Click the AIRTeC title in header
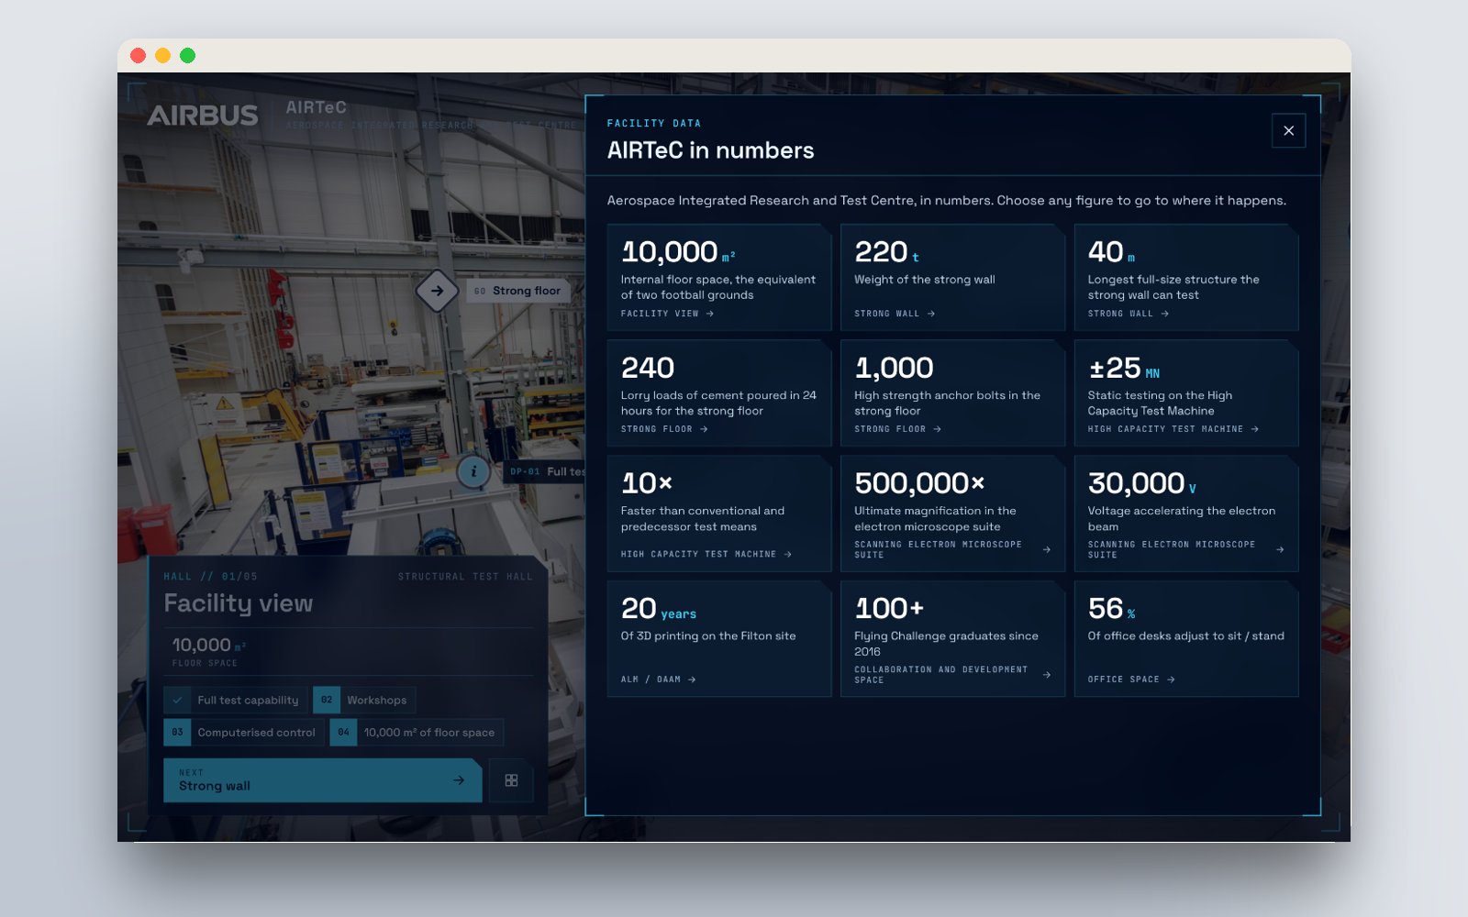The height and width of the screenshot is (917, 1468). pos(316,107)
